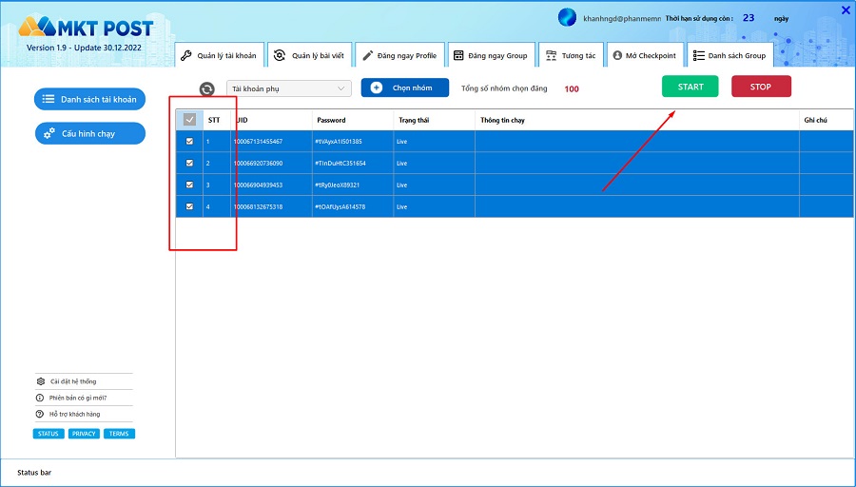Open Cấu hình chạy settings
Screen dimensions: 856x487
[x=90, y=133]
